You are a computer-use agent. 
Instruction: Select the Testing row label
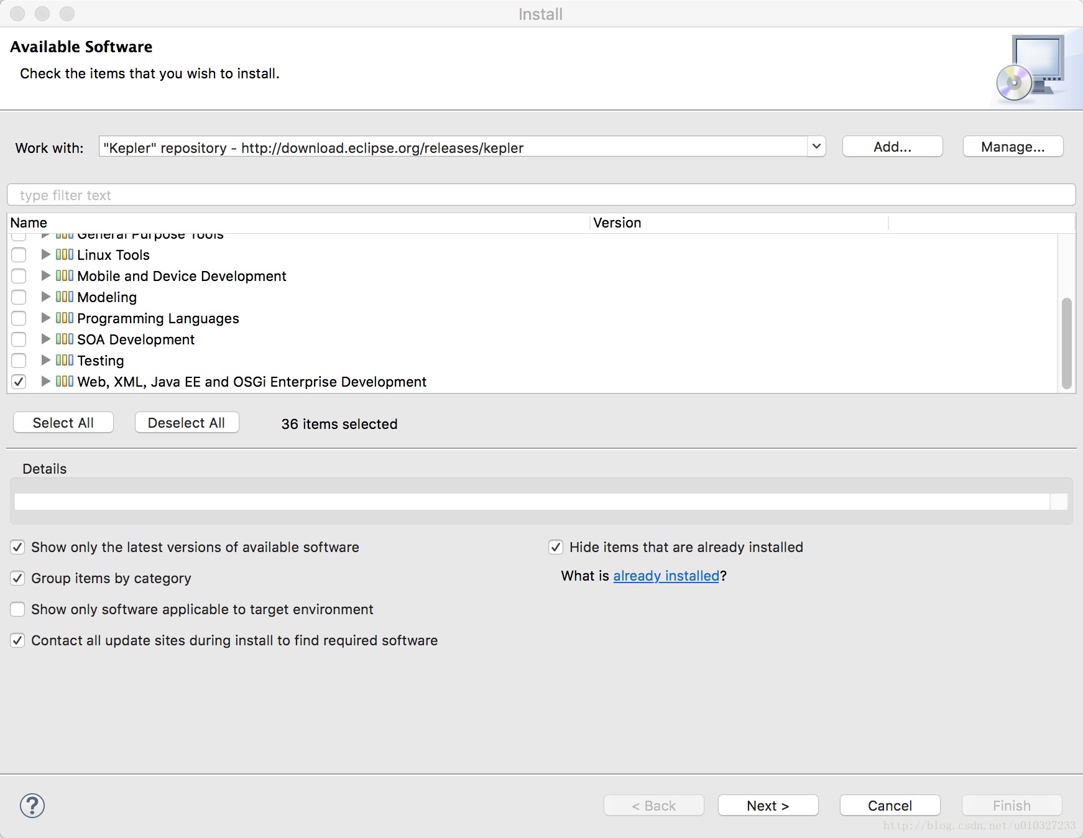click(x=101, y=361)
